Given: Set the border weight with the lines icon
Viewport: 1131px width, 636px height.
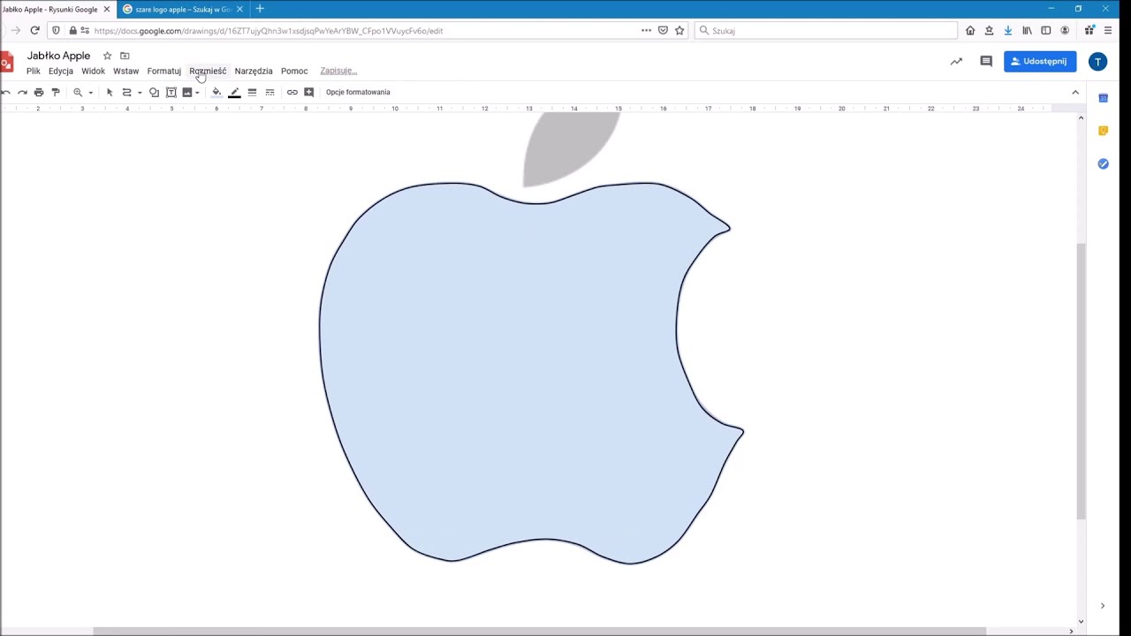Looking at the screenshot, I should (252, 92).
